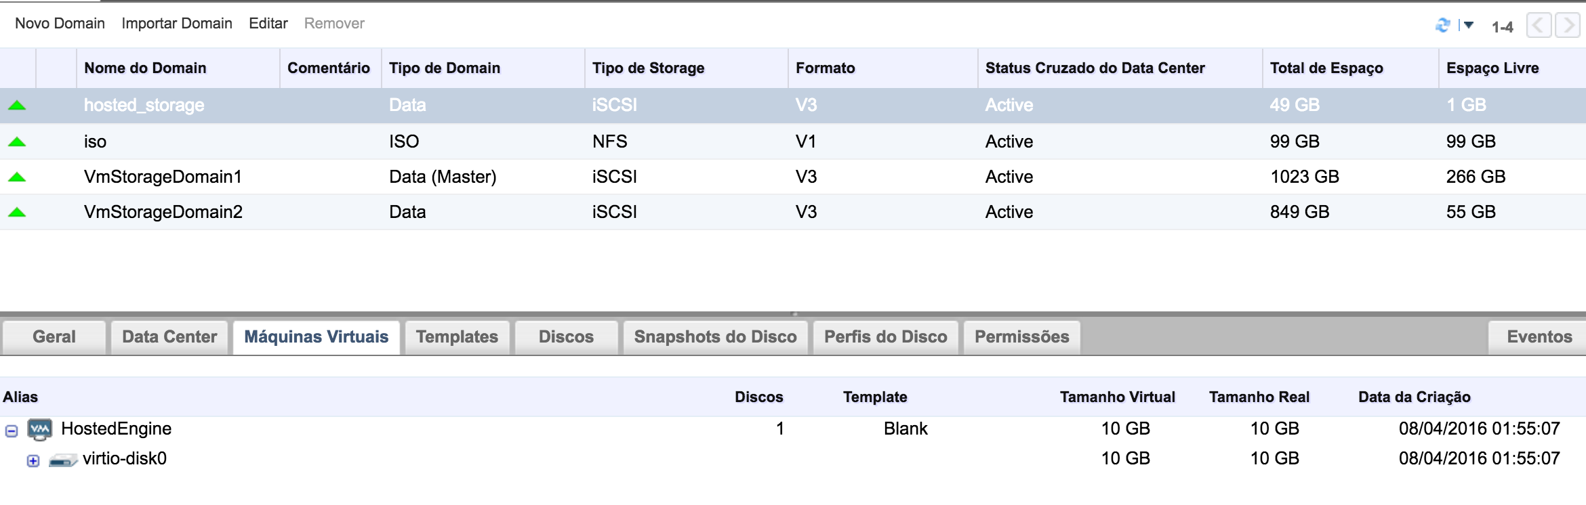The height and width of the screenshot is (505, 1586).
Task: Open the refresh interval dropdown arrow
Action: coord(1469,25)
